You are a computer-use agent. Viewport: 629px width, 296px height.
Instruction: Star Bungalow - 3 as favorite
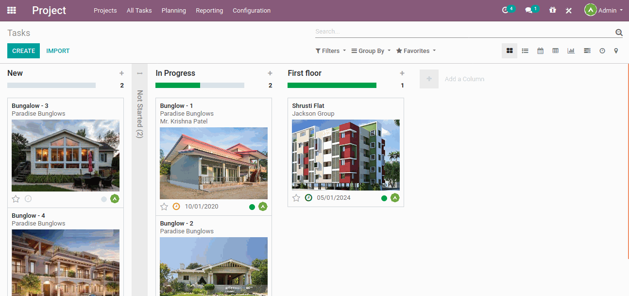point(16,198)
